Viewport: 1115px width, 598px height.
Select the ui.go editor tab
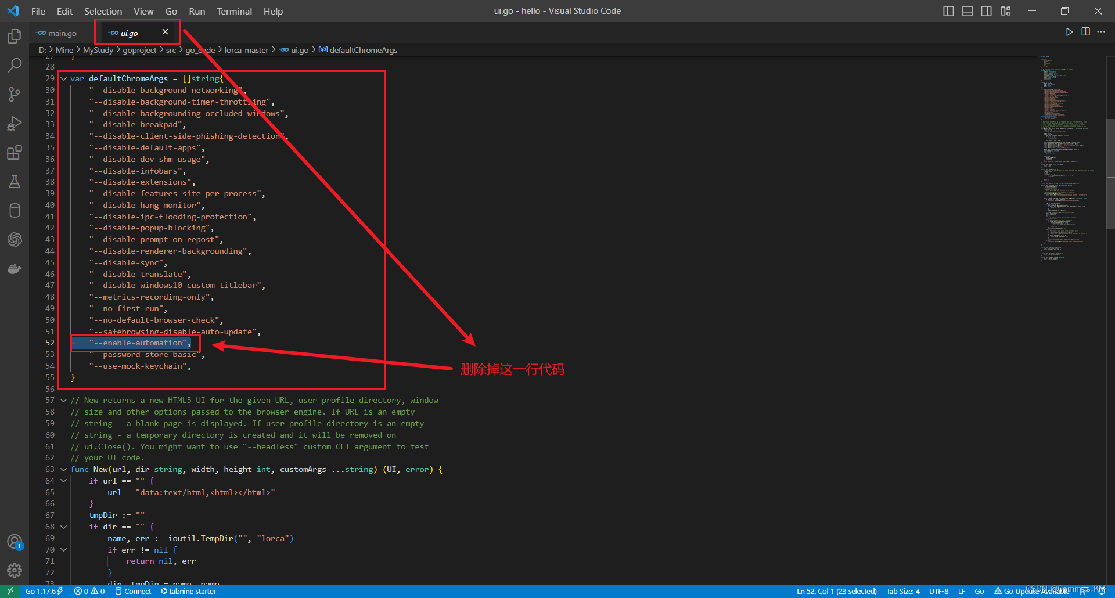pos(129,33)
